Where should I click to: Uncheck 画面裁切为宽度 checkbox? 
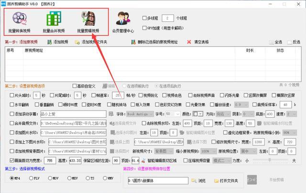pyautogui.click(x=11, y=161)
